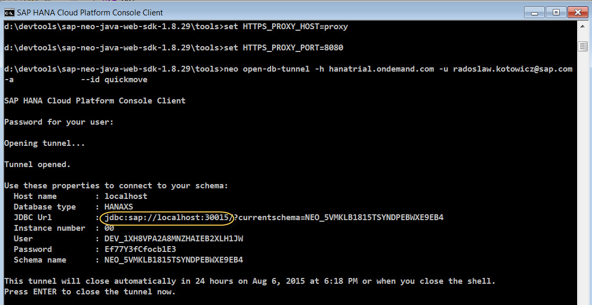Click the 'radoslaw.kotowicz@sap.com' user argument

[513, 69]
